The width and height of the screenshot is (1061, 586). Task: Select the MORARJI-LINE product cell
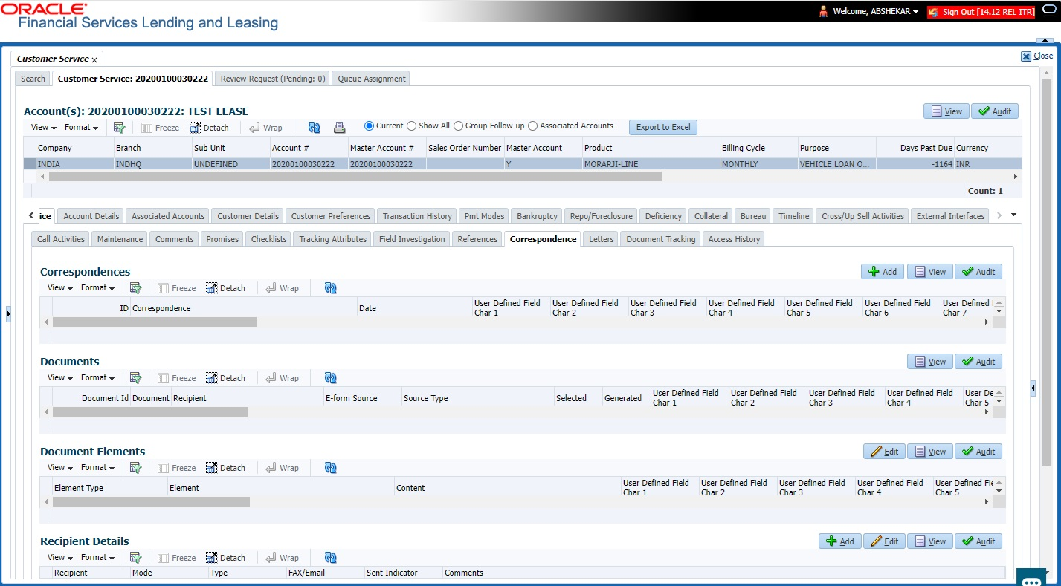650,164
